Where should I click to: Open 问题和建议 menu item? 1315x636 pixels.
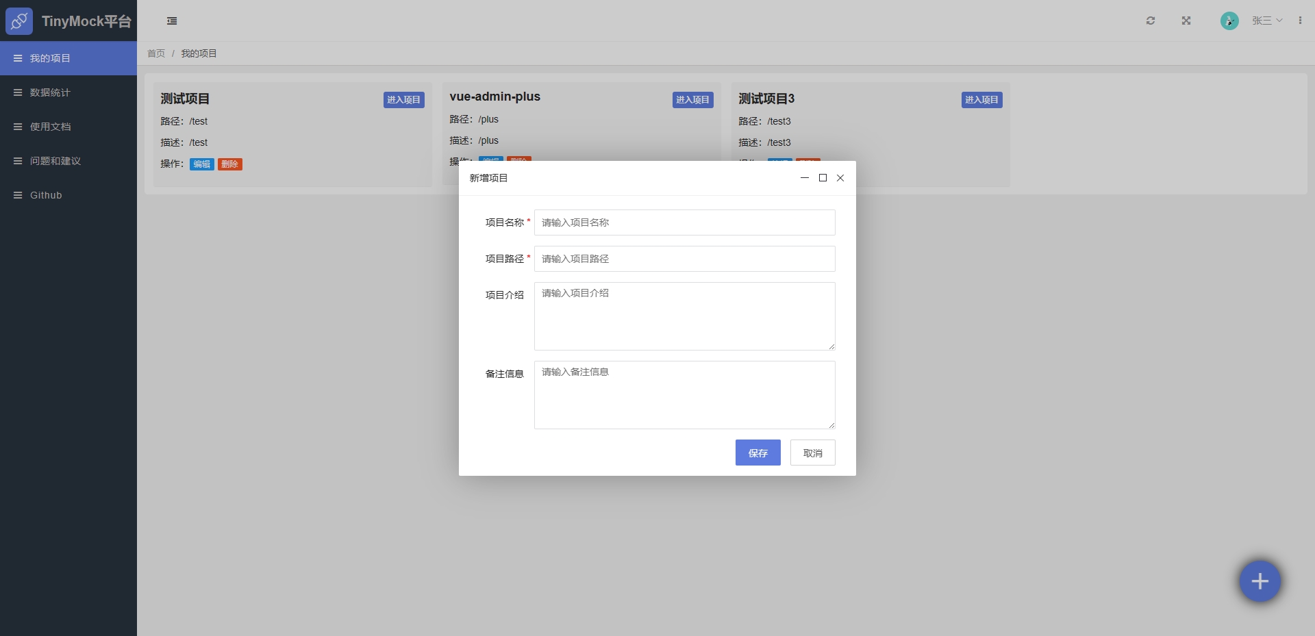pos(68,161)
